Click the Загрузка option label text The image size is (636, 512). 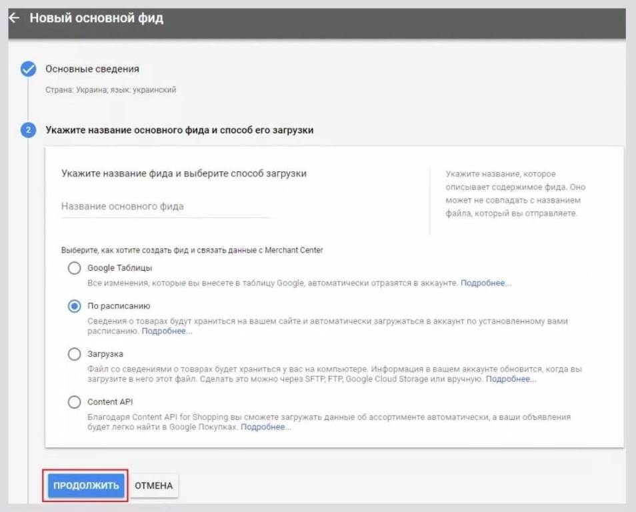(x=105, y=354)
